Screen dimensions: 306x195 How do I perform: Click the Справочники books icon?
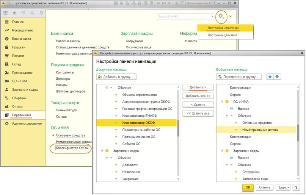coord(6,115)
